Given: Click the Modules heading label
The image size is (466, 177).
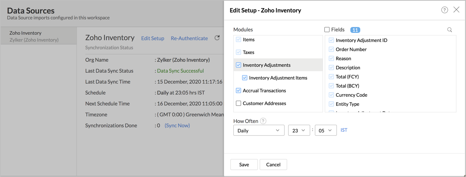Looking at the screenshot, I should point(243,30).
